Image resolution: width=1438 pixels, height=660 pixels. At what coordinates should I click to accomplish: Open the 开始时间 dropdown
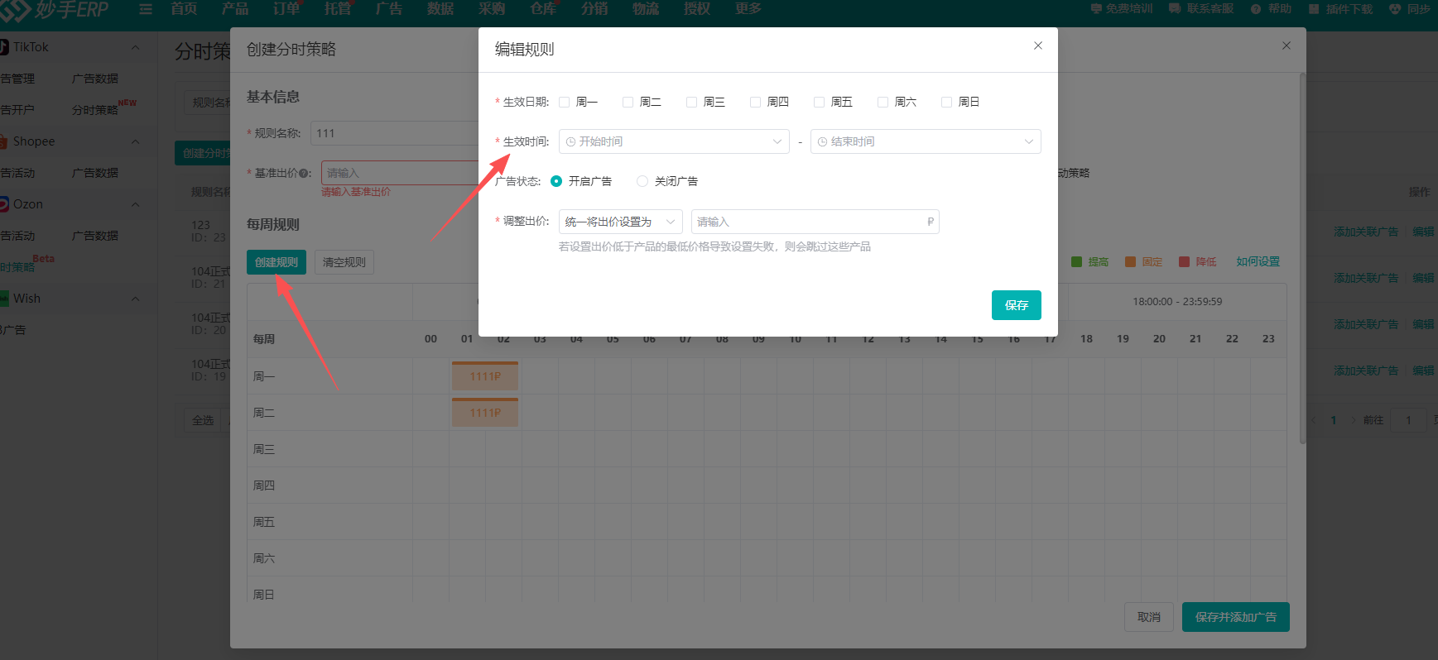coord(674,141)
